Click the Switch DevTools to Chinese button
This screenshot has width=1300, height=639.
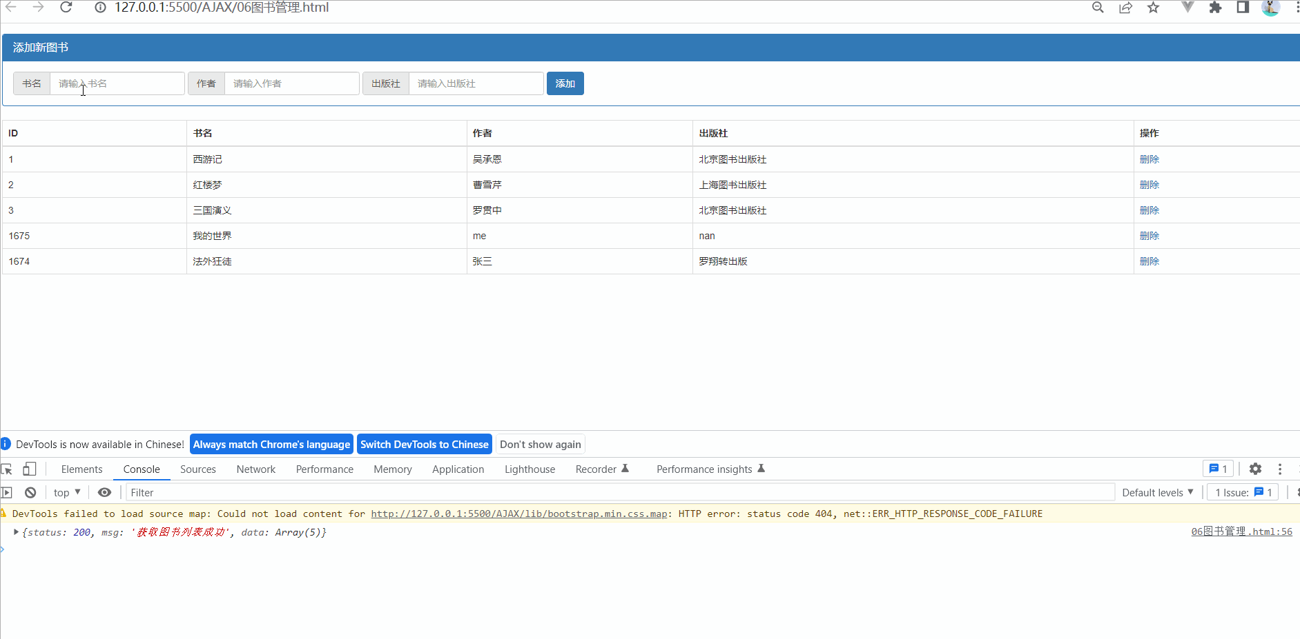(425, 444)
